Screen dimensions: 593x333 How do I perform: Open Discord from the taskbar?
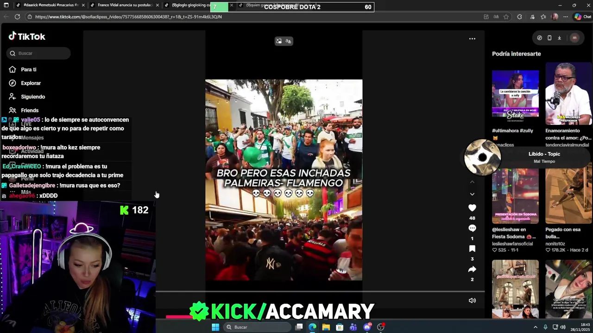367,327
